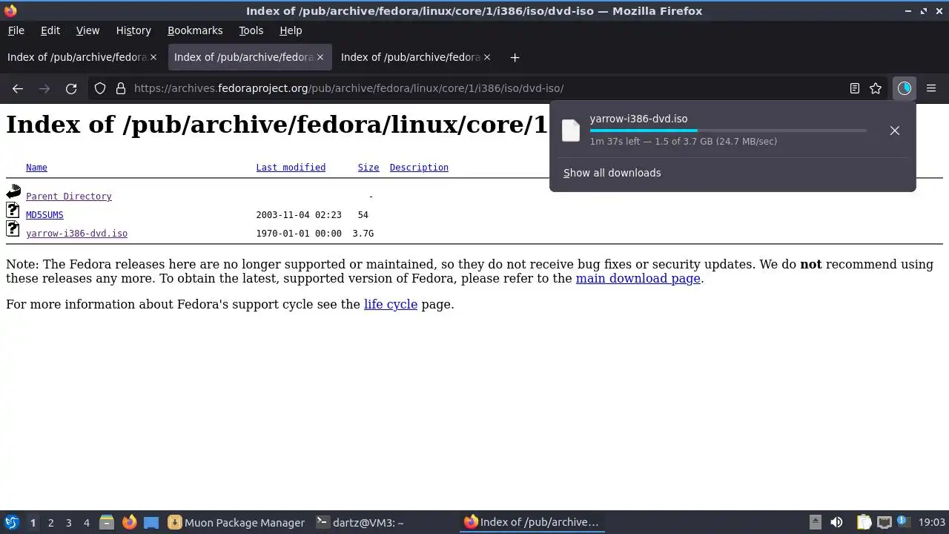Close the third browser tab
949x534 pixels.
pyautogui.click(x=487, y=57)
